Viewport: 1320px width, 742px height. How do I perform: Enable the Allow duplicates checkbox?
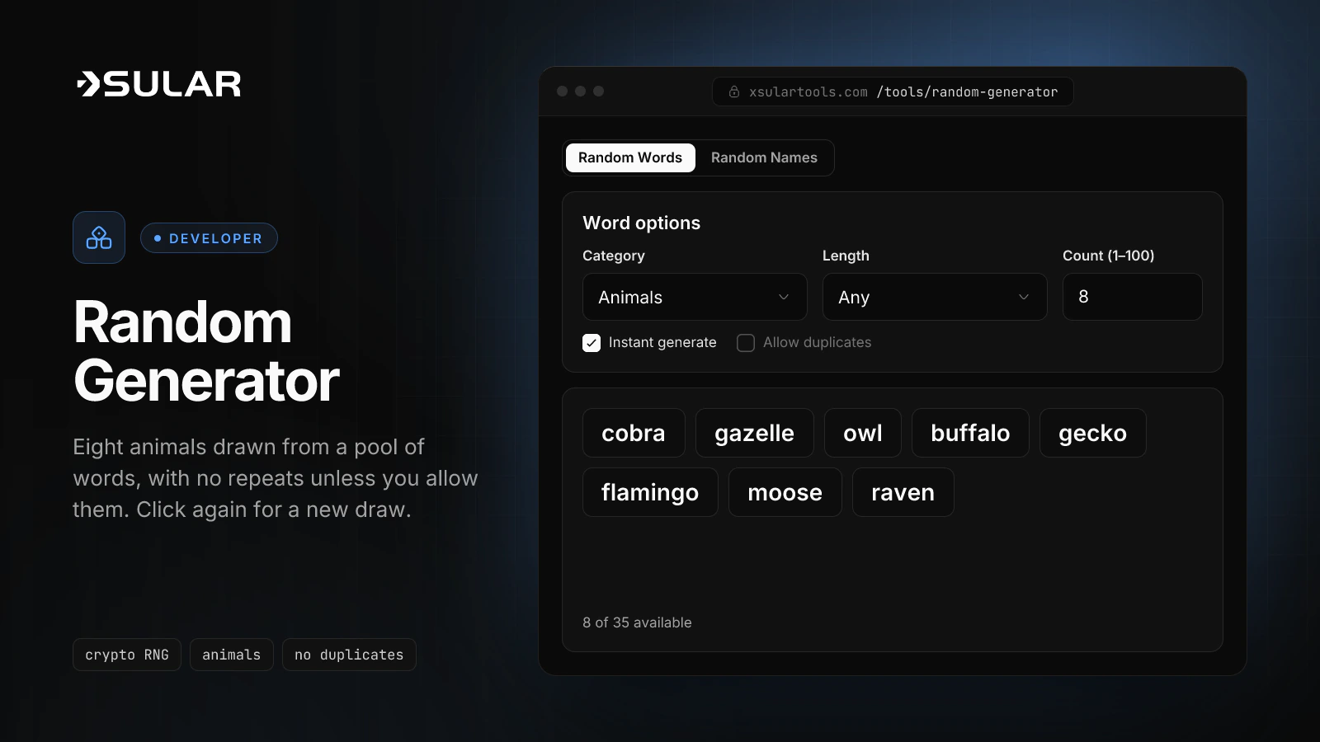coord(746,343)
